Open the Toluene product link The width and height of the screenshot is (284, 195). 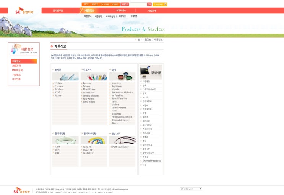tap(87, 87)
